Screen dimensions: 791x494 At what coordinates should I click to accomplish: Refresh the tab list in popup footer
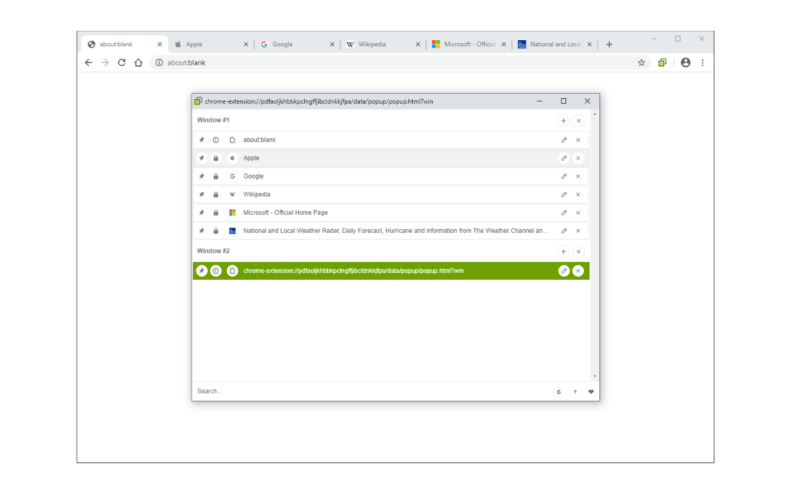[559, 391]
